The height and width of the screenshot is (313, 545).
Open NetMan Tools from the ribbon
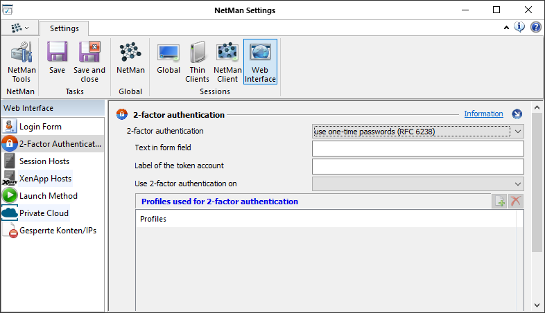(21, 62)
